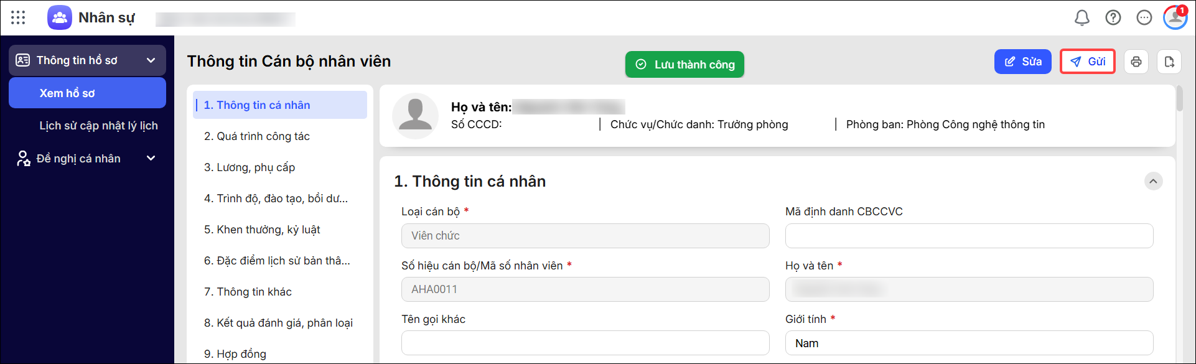Go to 3. Lương, phụ cấp section
1196x364 pixels.
(250, 167)
